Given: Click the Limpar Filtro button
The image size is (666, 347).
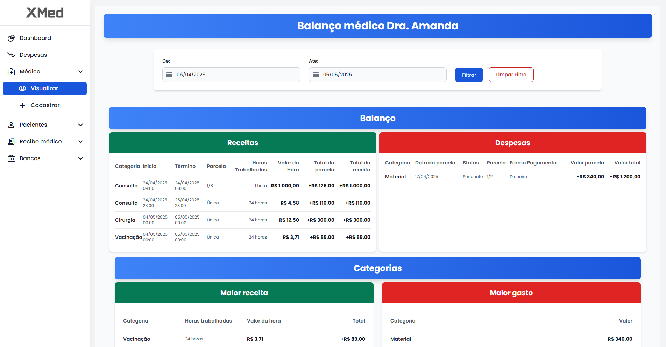Looking at the screenshot, I should click(511, 75).
